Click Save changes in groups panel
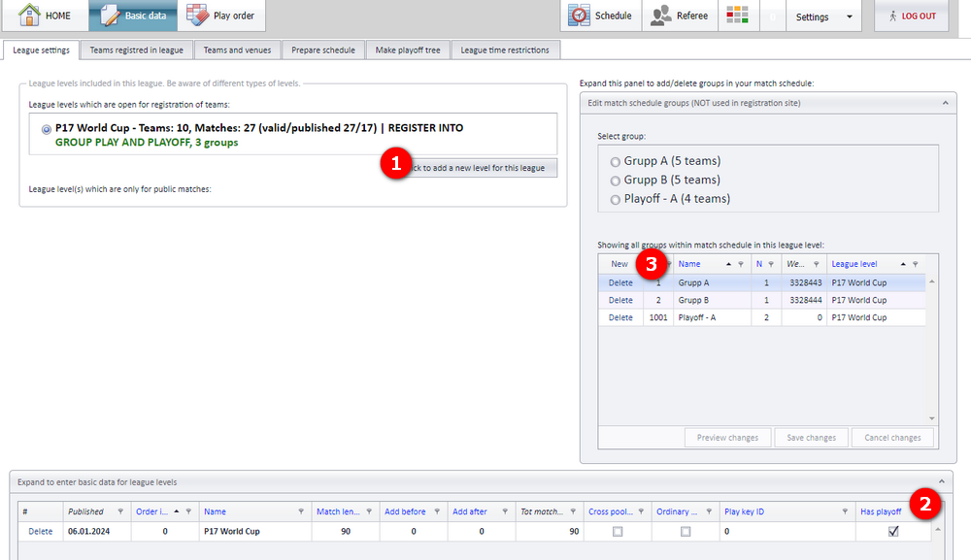The image size is (971, 560). 811,438
